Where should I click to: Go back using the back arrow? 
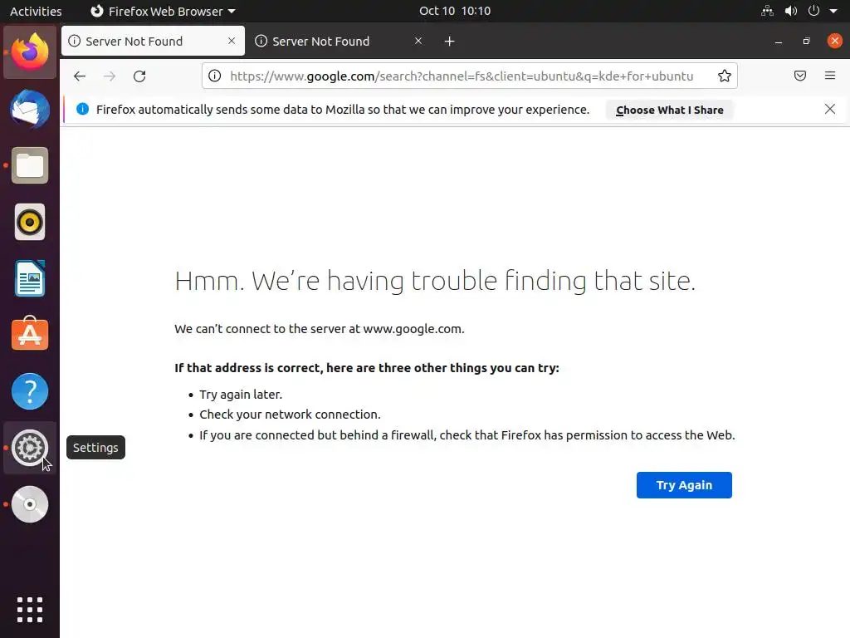pyautogui.click(x=80, y=76)
